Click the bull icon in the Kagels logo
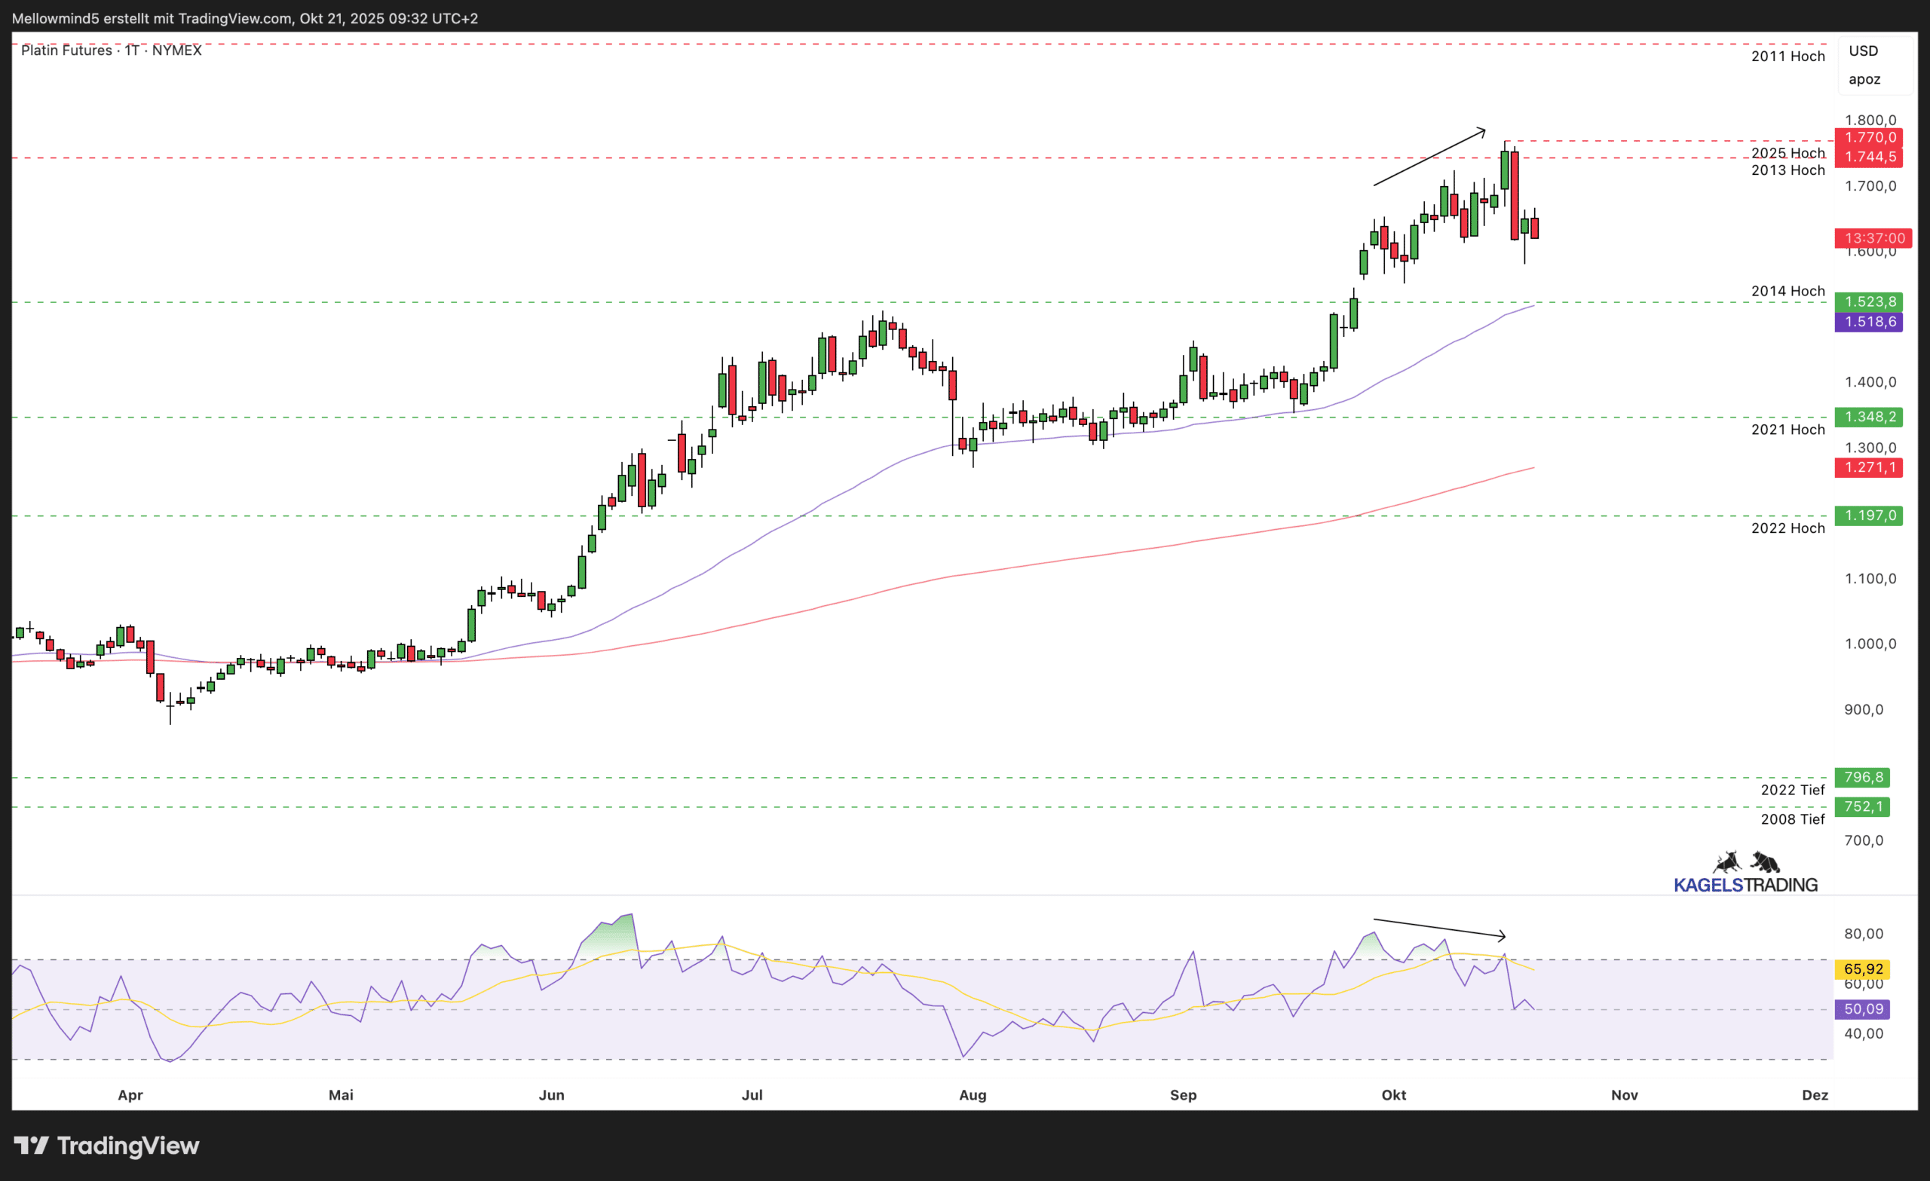The image size is (1930, 1181). [x=1727, y=862]
